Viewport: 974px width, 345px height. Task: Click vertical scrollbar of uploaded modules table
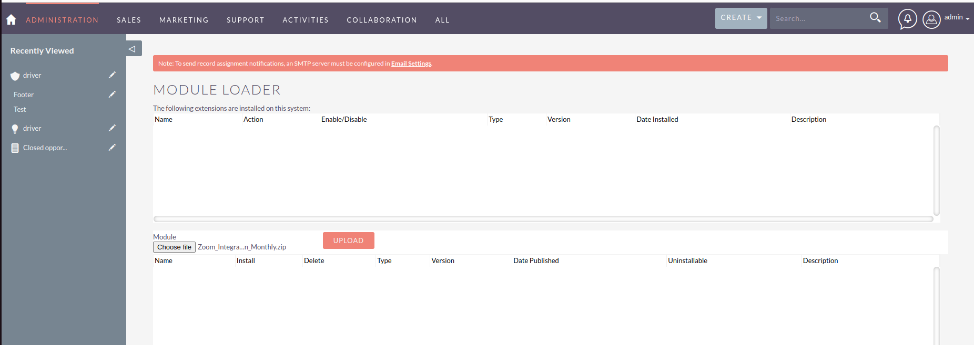[x=936, y=306]
